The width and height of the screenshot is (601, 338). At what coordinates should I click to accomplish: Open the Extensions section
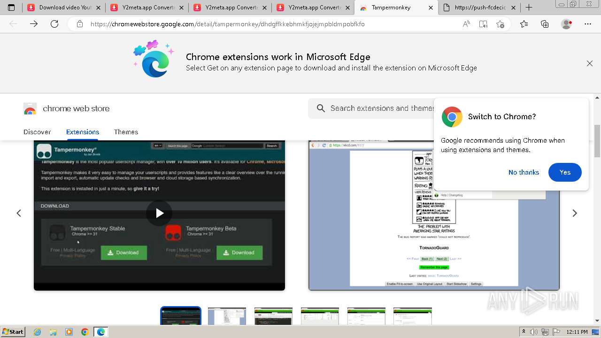point(83,132)
